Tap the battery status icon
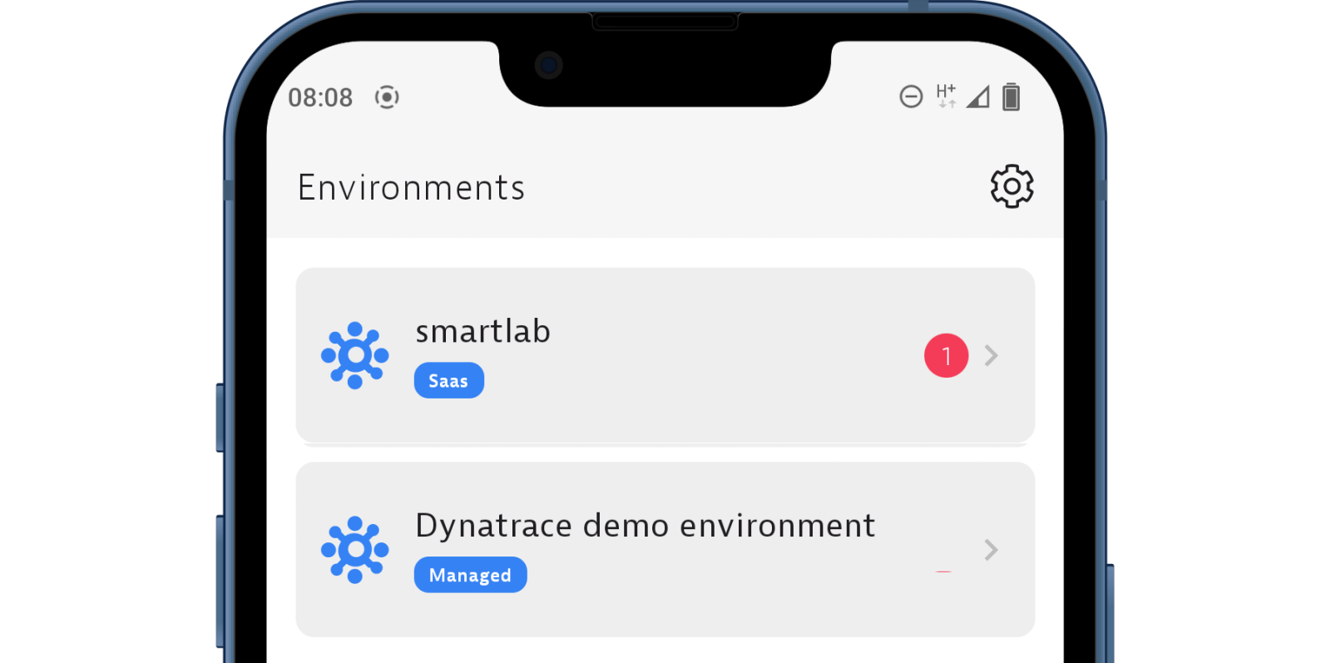The width and height of the screenshot is (1331, 663). tap(1011, 97)
